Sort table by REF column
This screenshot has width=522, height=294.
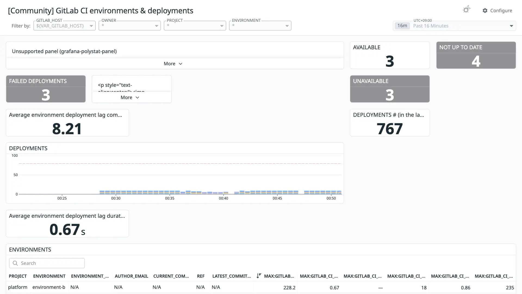click(201, 276)
